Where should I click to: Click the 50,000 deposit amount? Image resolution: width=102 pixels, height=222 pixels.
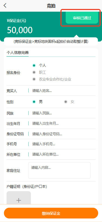point(20,30)
